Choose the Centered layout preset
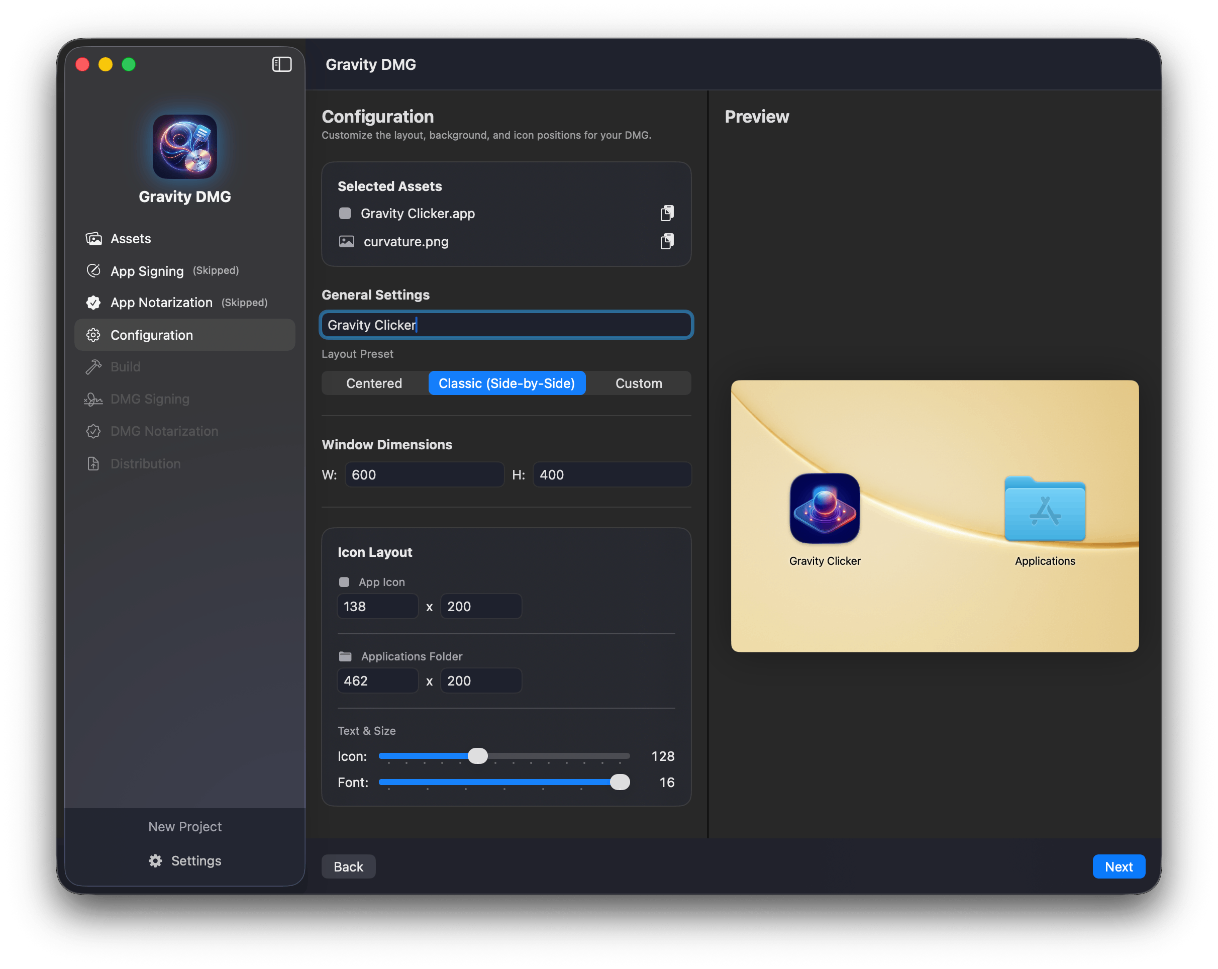 [x=374, y=383]
